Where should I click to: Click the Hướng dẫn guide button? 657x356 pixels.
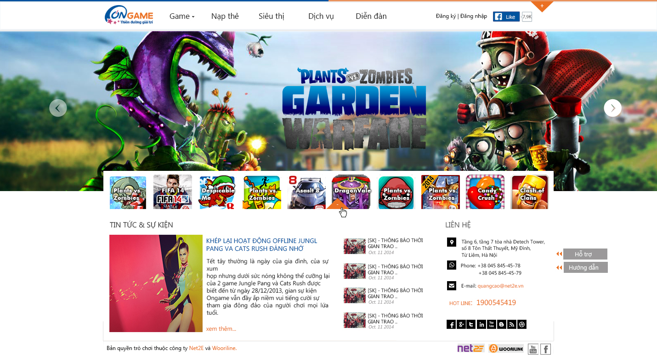coord(585,267)
